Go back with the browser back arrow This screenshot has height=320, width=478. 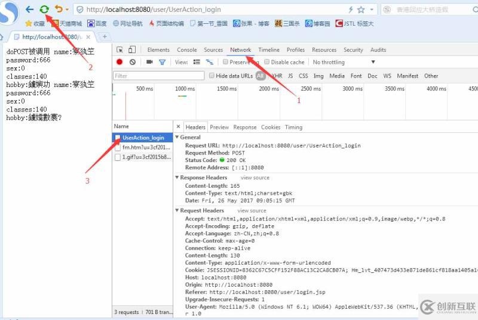pos(29,10)
